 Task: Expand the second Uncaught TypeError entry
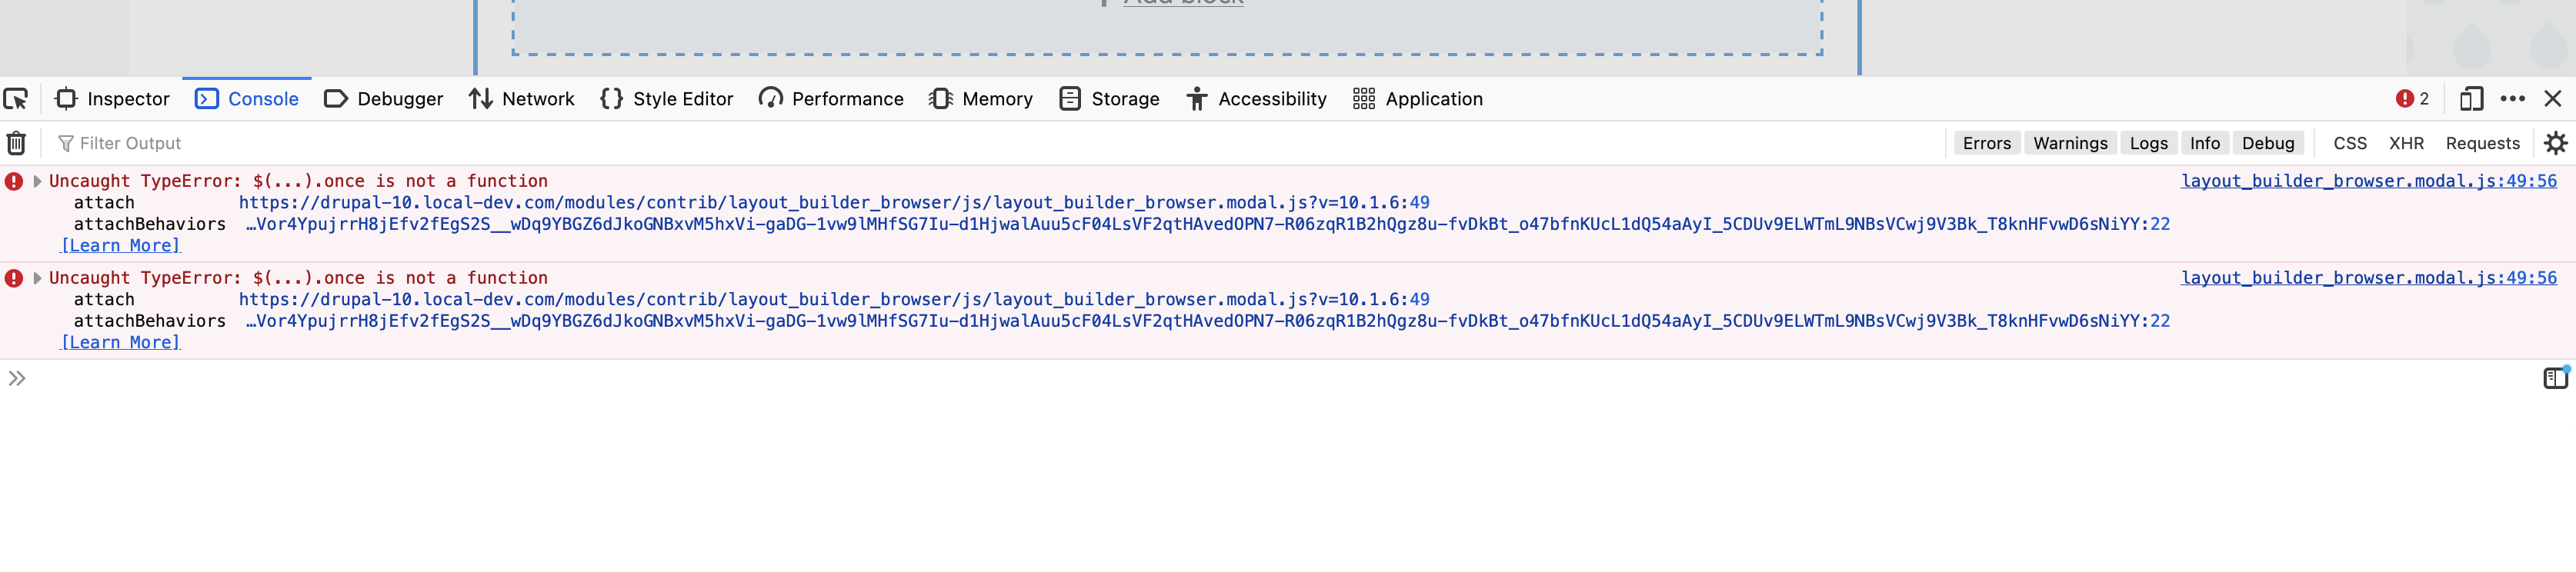37,278
